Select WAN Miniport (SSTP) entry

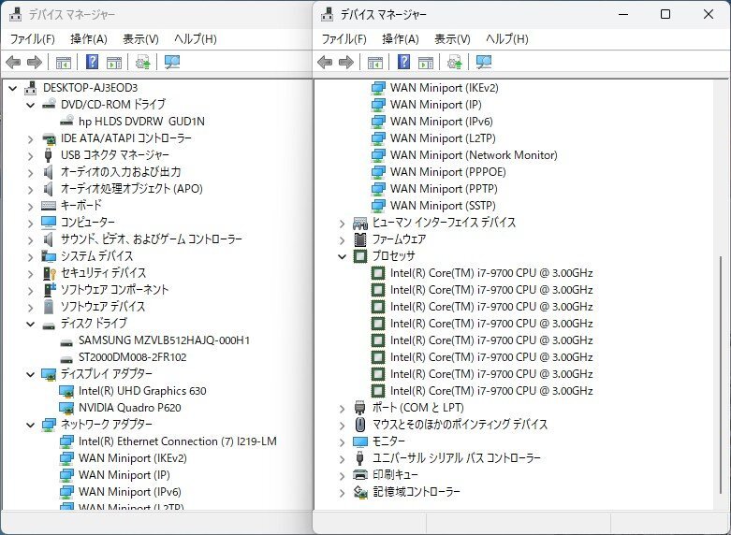(x=443, y=205)
